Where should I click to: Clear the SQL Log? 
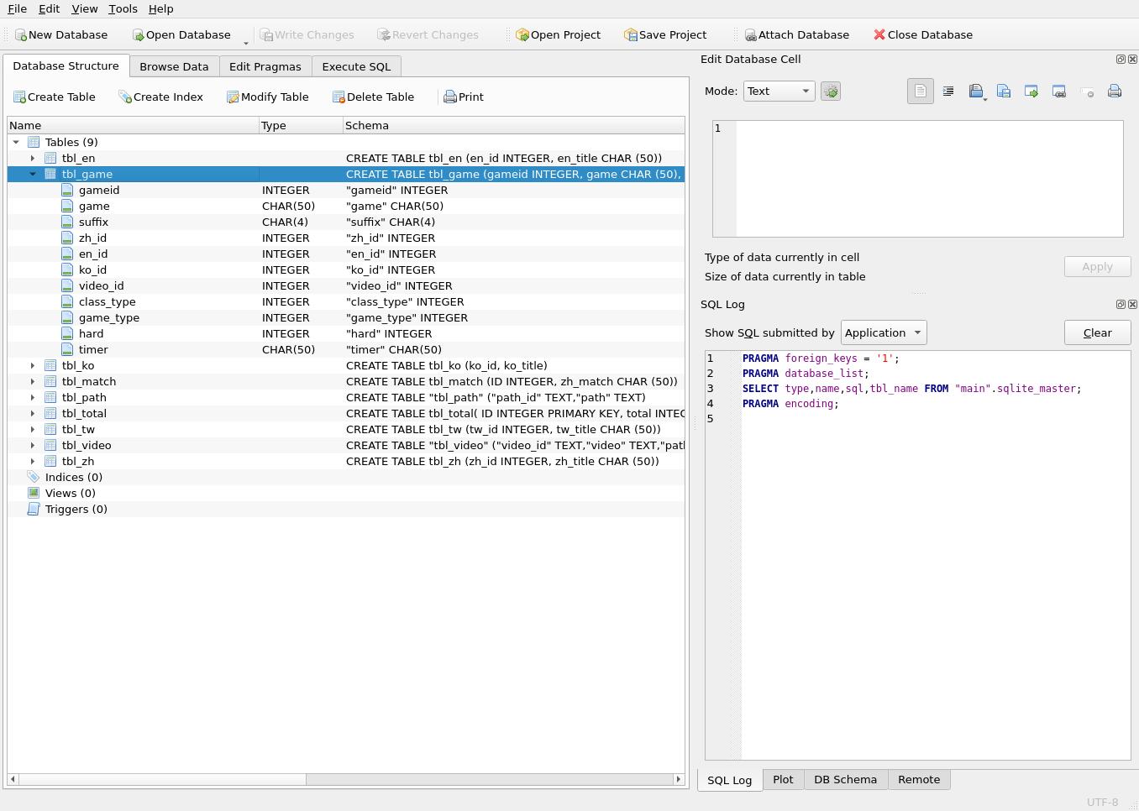click(1097, 333)
